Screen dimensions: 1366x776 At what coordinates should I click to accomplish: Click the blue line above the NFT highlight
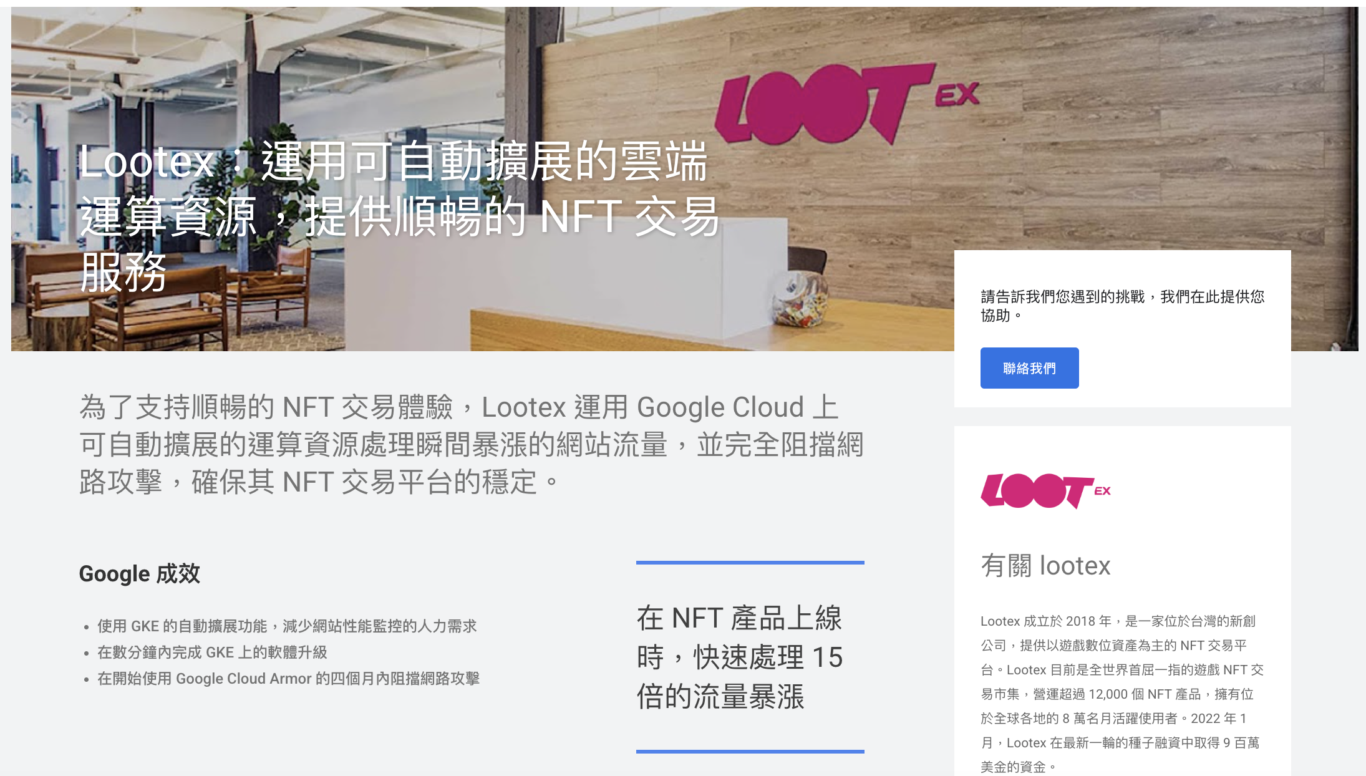click(x=750, y=562)
